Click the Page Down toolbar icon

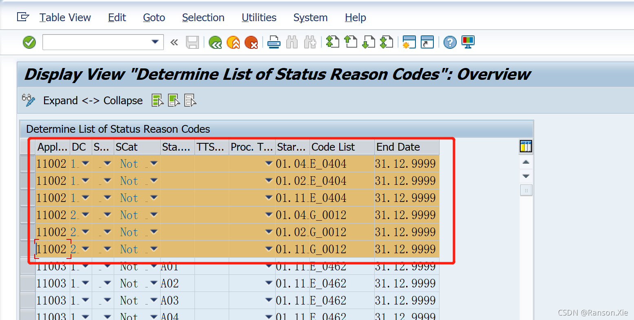(369, 42)
